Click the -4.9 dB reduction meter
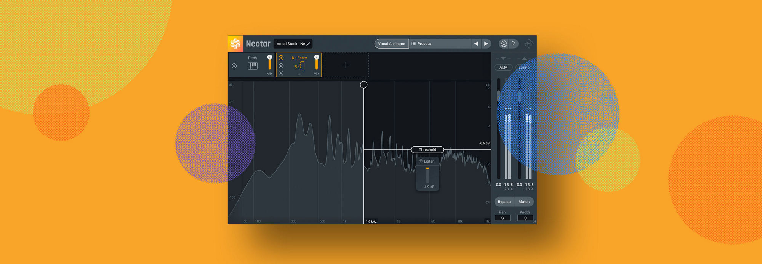 [x=427, y=175]
